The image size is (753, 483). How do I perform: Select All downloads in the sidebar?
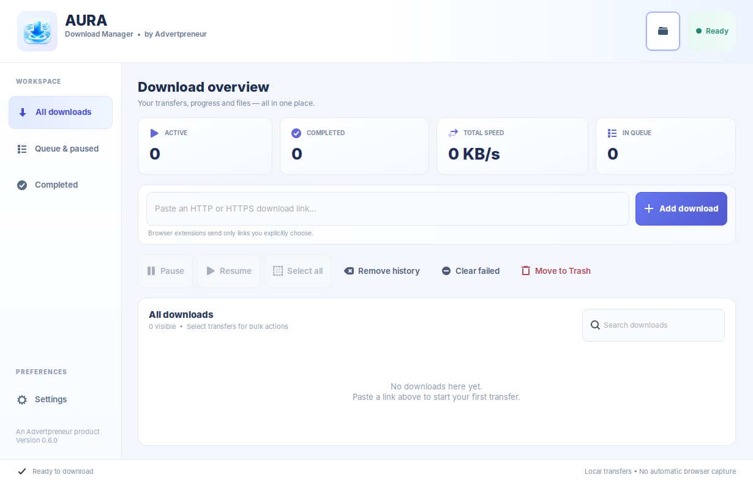pos(61,112)
